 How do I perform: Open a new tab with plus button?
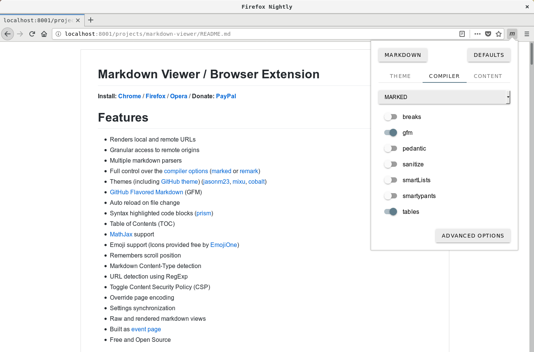91,20
